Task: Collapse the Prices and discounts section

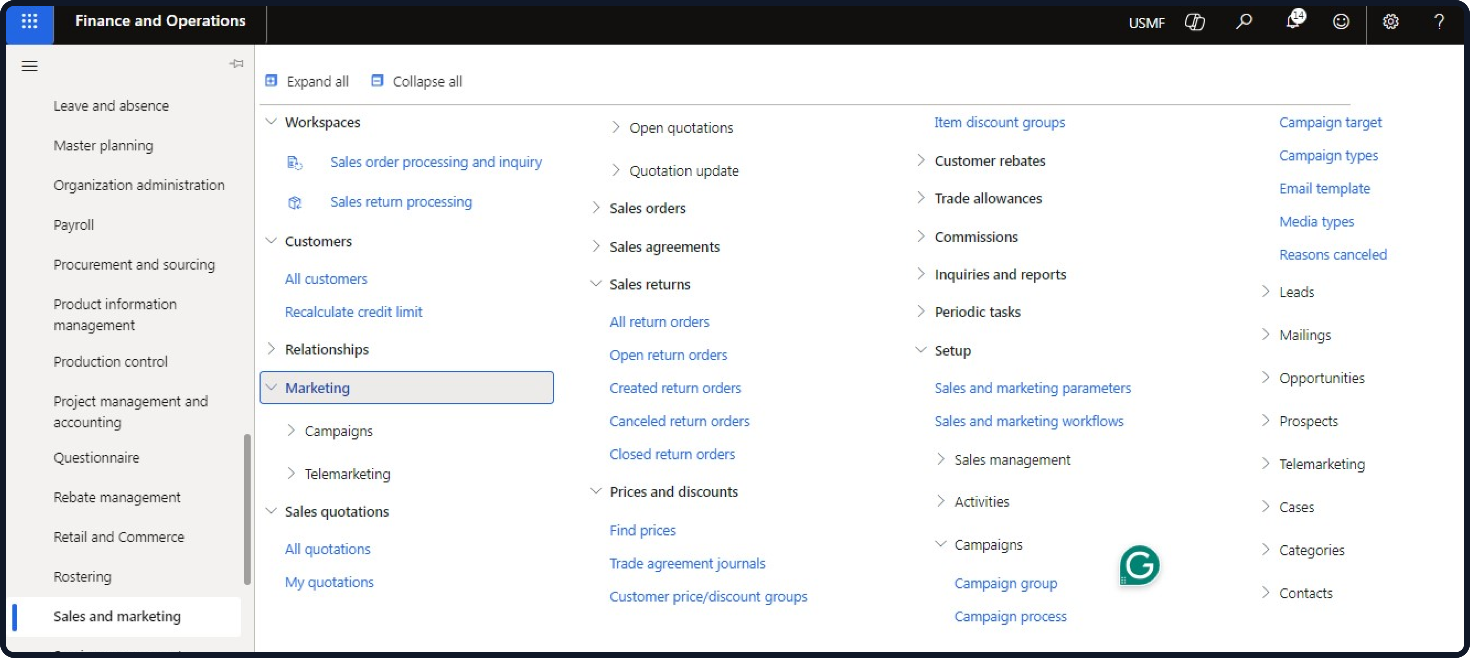Action: tap(596, 491)
